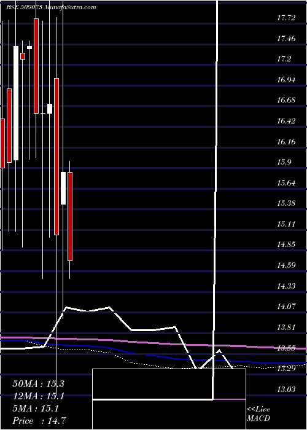The image size is (307, 430).
Task: Click the 15.38 price axis label
Action: (286, 203)
